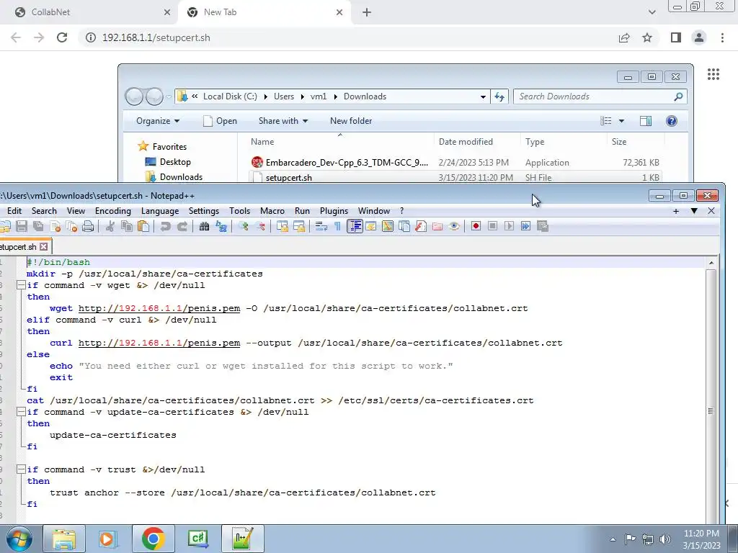Open Chrome from the taskbar
738x553 pixels.
coord(153,539)
